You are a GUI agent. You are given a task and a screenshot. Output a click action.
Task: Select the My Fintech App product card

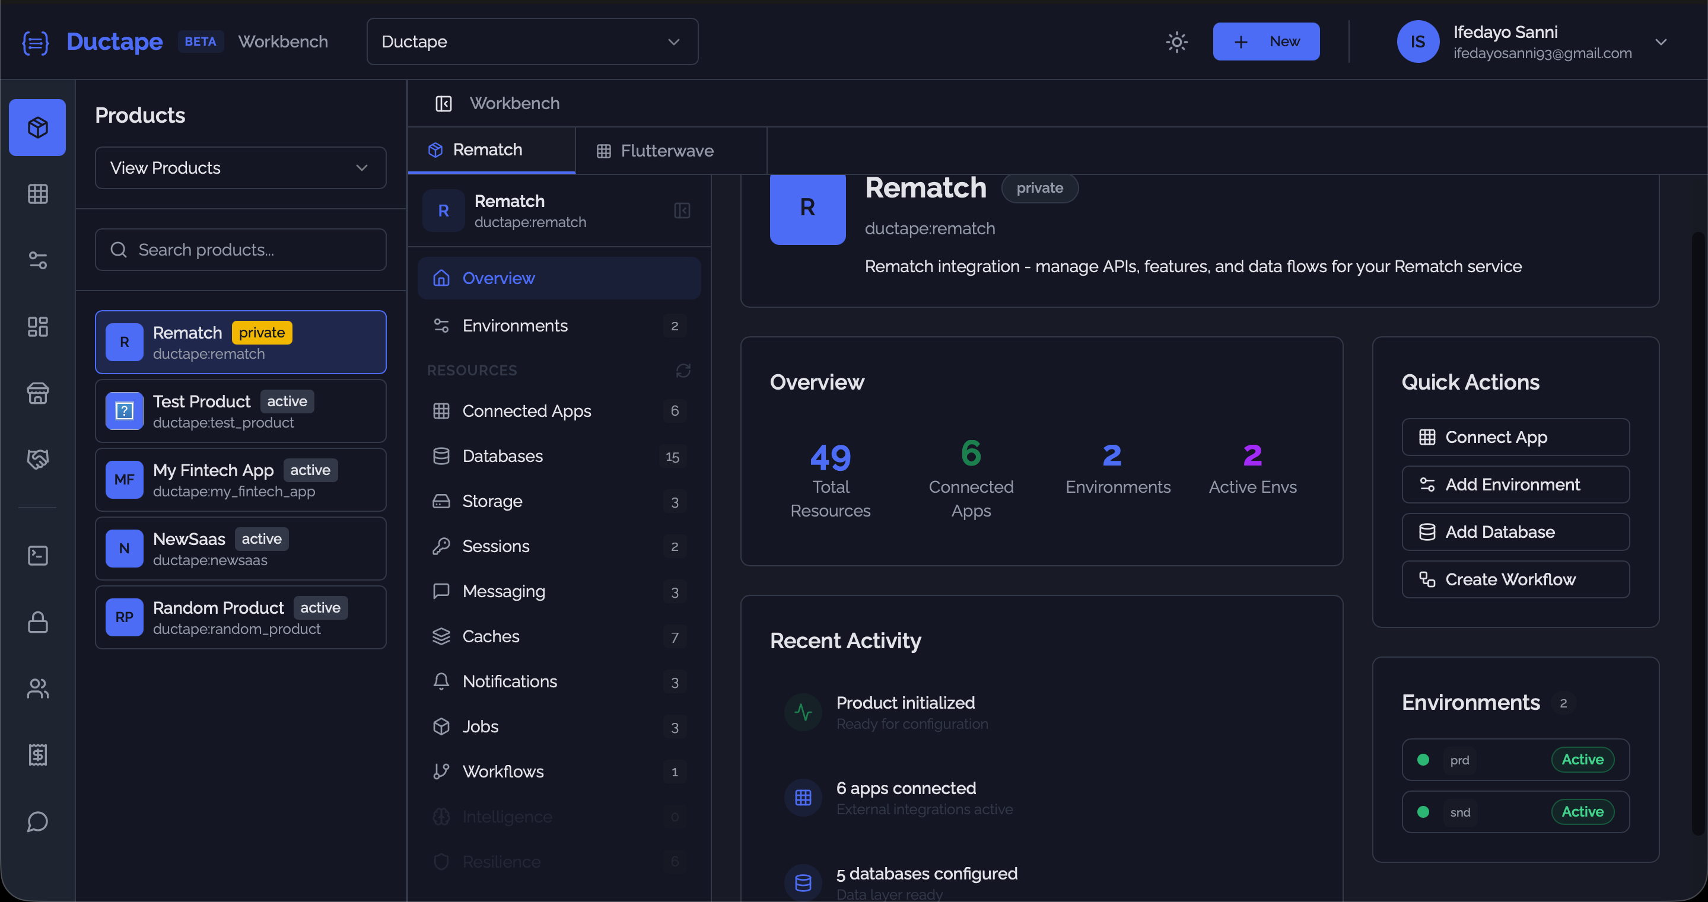(x=240, y=480)
